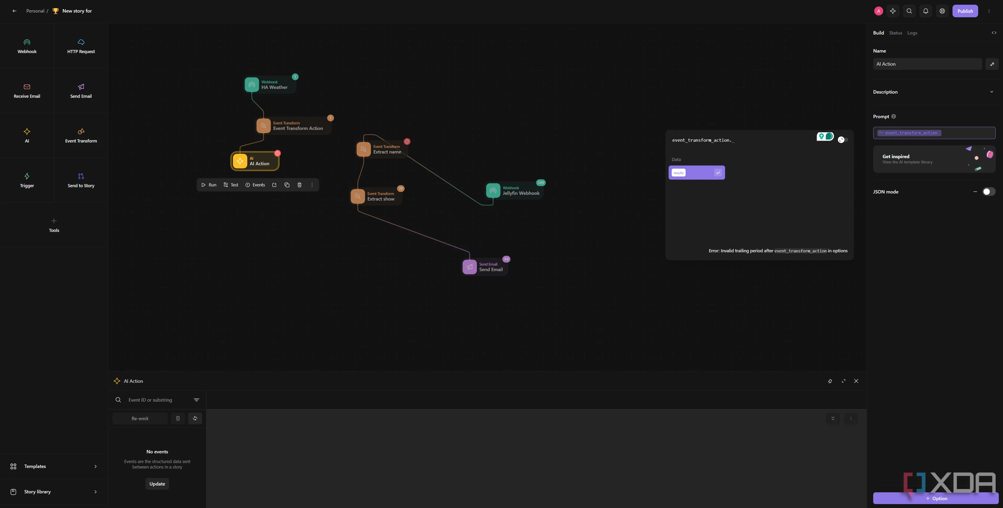Click the refresh events icon
Screen dimensions: 1003x508
pos(195,419)
